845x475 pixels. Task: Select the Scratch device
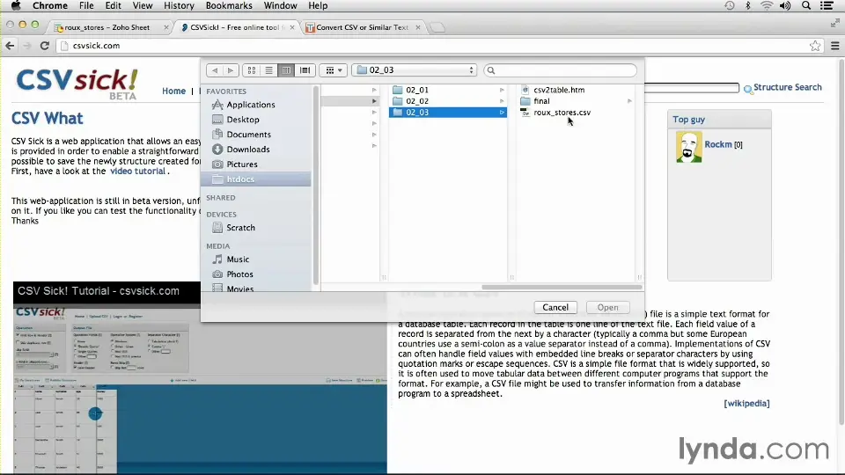coord(239,227)
